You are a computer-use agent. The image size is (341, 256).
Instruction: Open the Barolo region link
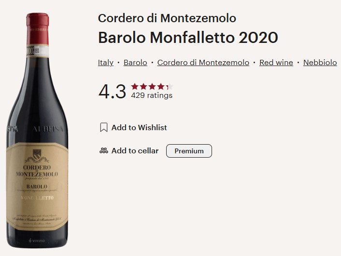[135, 63]
